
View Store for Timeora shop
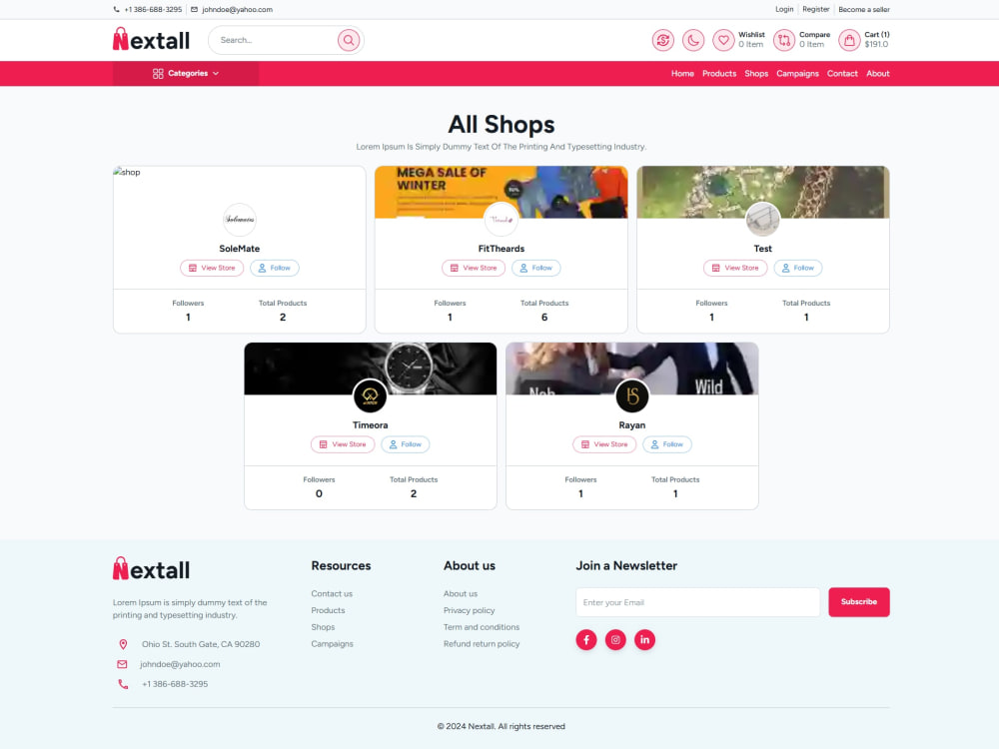coord(343,444)
